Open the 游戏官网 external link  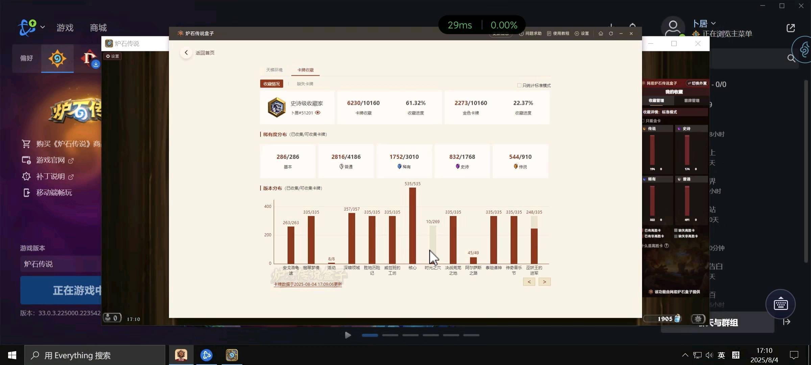tap(48, 160)
